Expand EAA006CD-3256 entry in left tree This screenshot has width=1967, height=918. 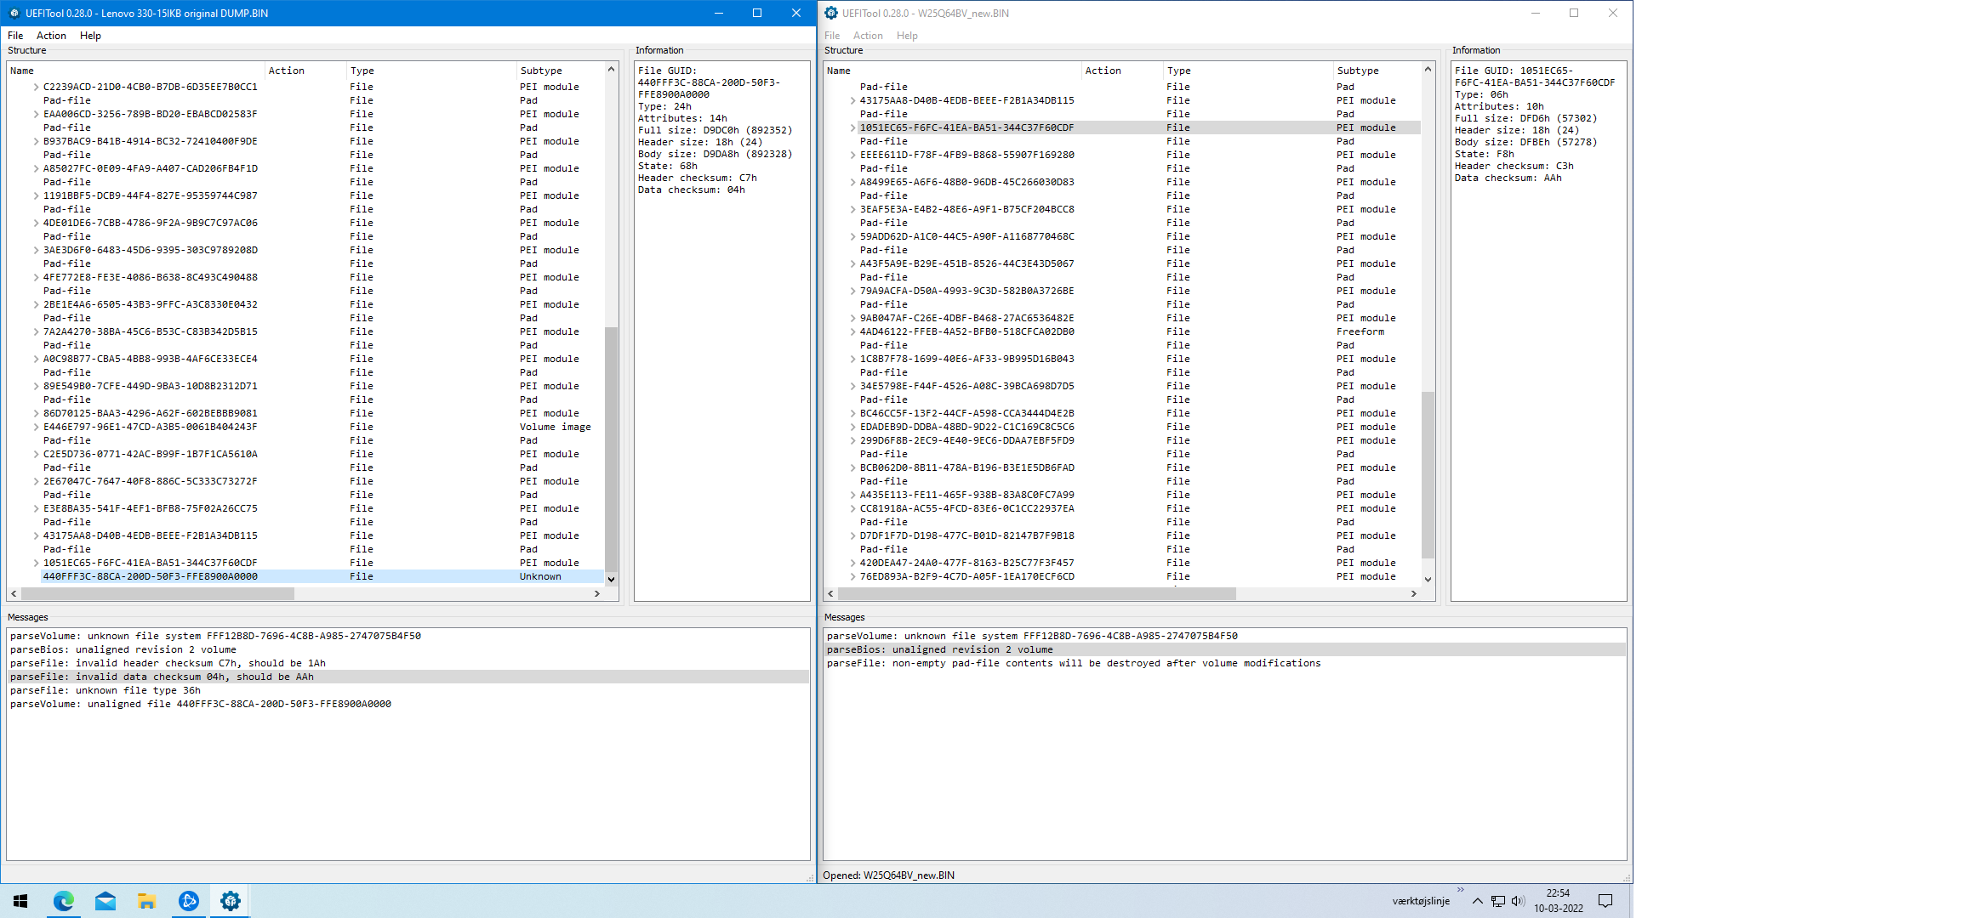pyautogui.click(x=36, y=114)
